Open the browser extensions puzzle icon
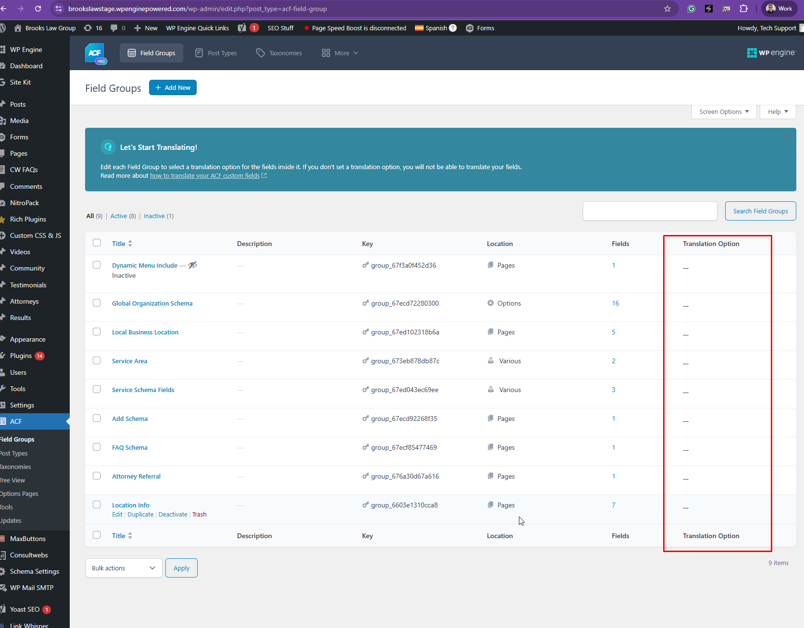This screenshot has width=804, height=628. point(744,9)
